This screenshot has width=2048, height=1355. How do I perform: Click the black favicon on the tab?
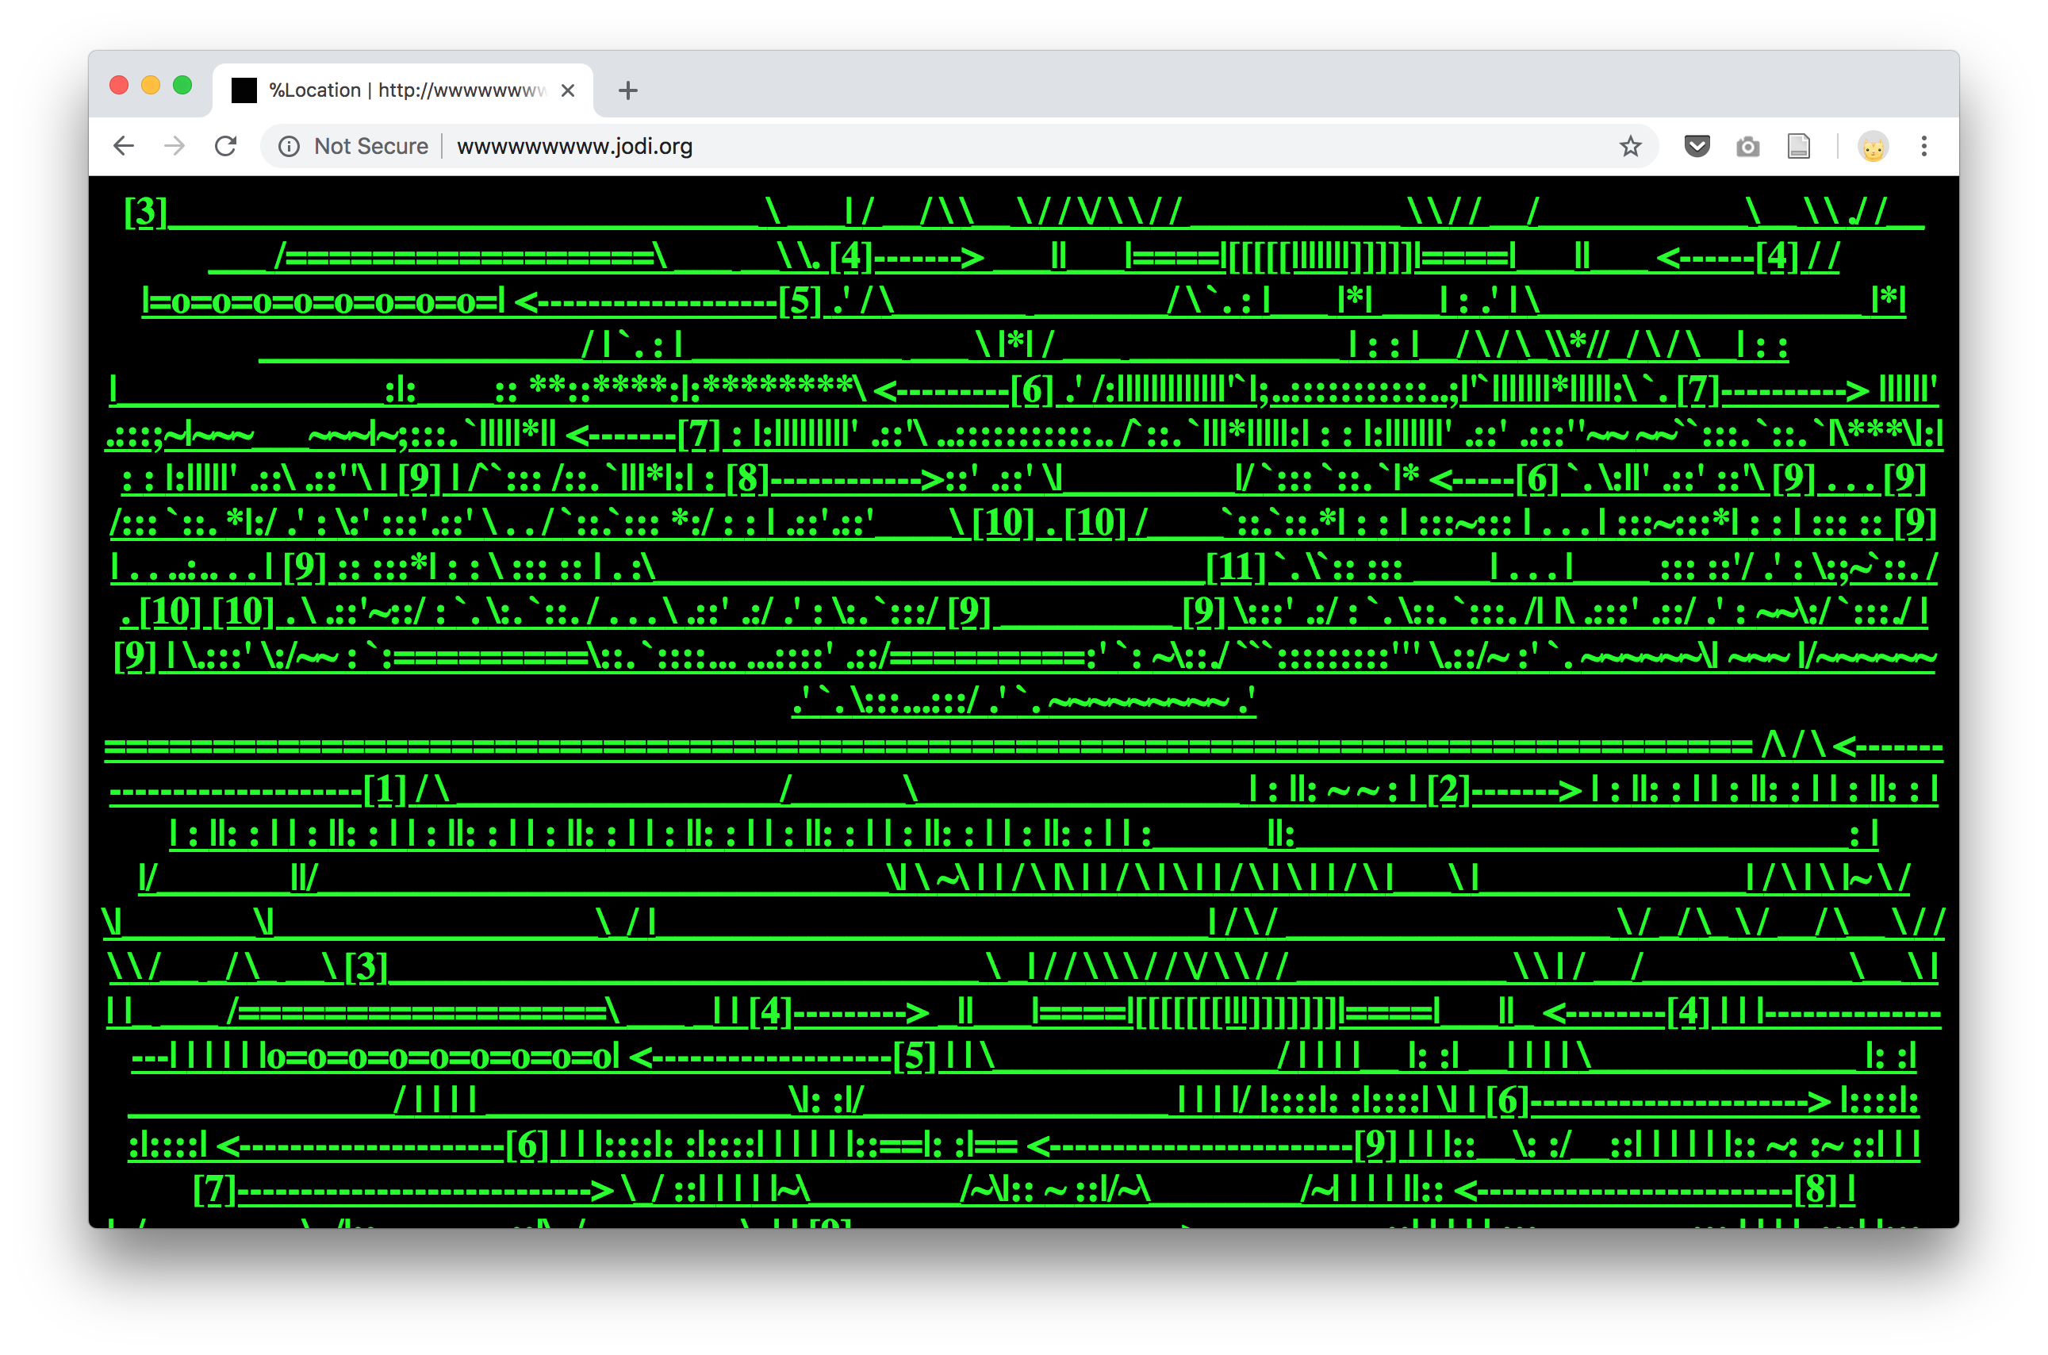coord(244,90)
